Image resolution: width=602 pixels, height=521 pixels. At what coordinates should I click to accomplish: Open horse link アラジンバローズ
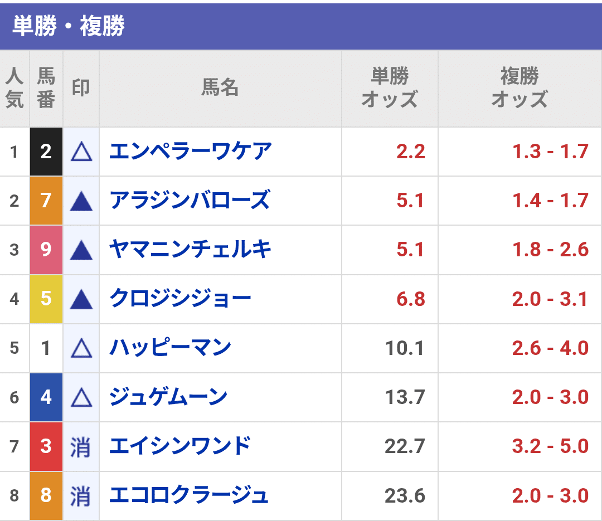[x=190, y=201]
